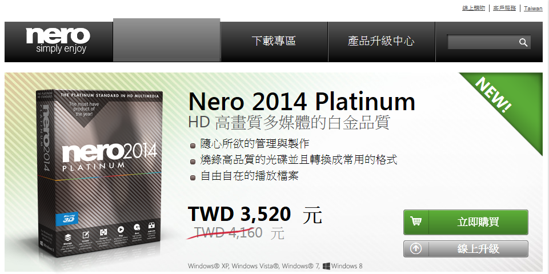This screenshot has height=274, width=549.
Task: Click the Play circle icon on box
Action: 121,229
